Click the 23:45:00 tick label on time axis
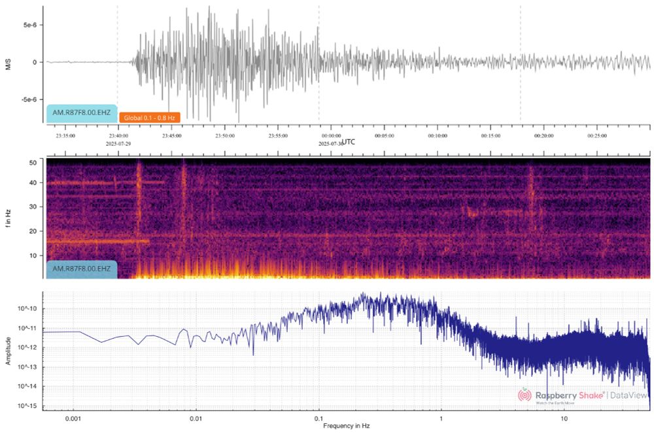The width and height of the screenshot is (654, 433). (x=172, y=135)
